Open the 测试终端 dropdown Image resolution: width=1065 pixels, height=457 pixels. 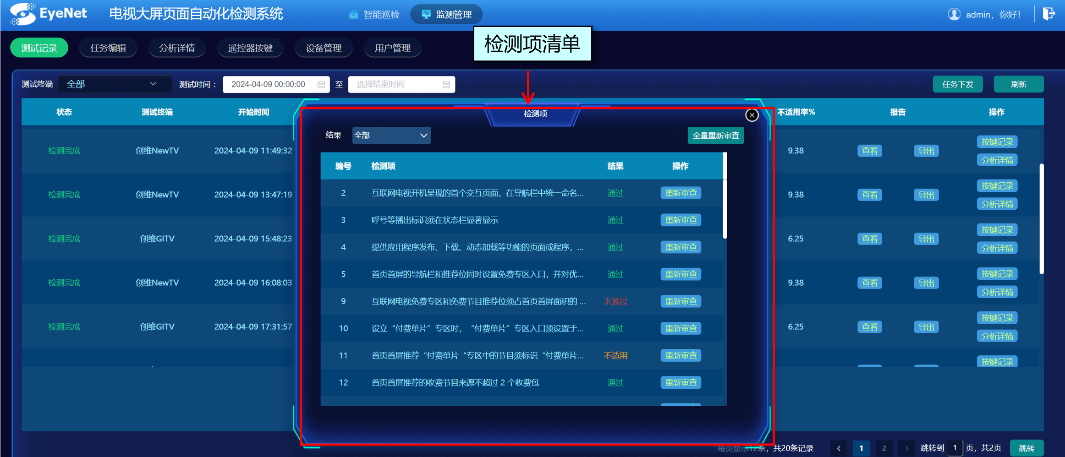115,84
